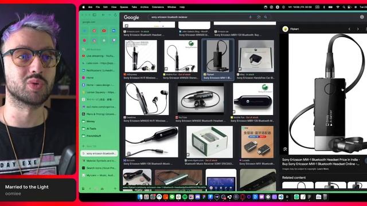
Task: Open the MW600 Hi-Fi Wireless earphones thumbnail
Action: click(x=147, y=99)
